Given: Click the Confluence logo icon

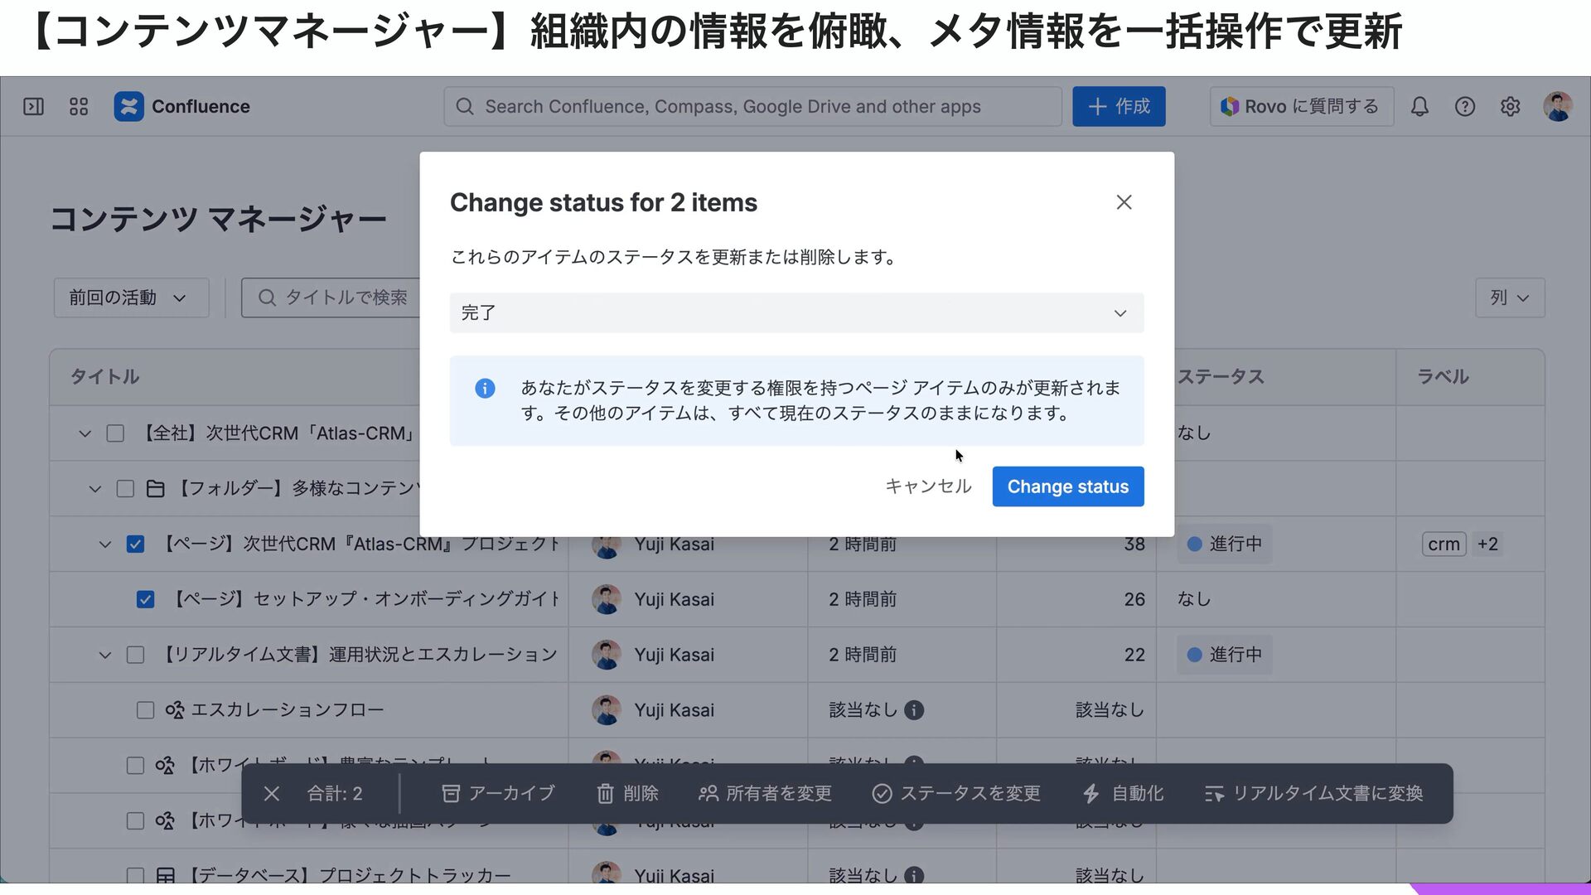Looking at the screenshot, I should (x=128, y=106).
